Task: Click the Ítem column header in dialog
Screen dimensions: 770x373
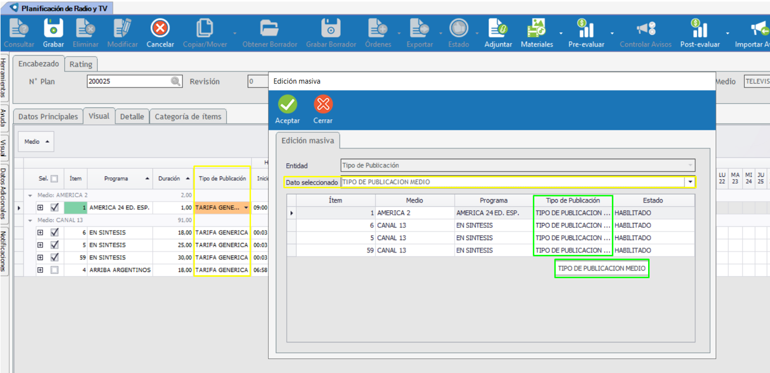Action: (x=336, y=200)
